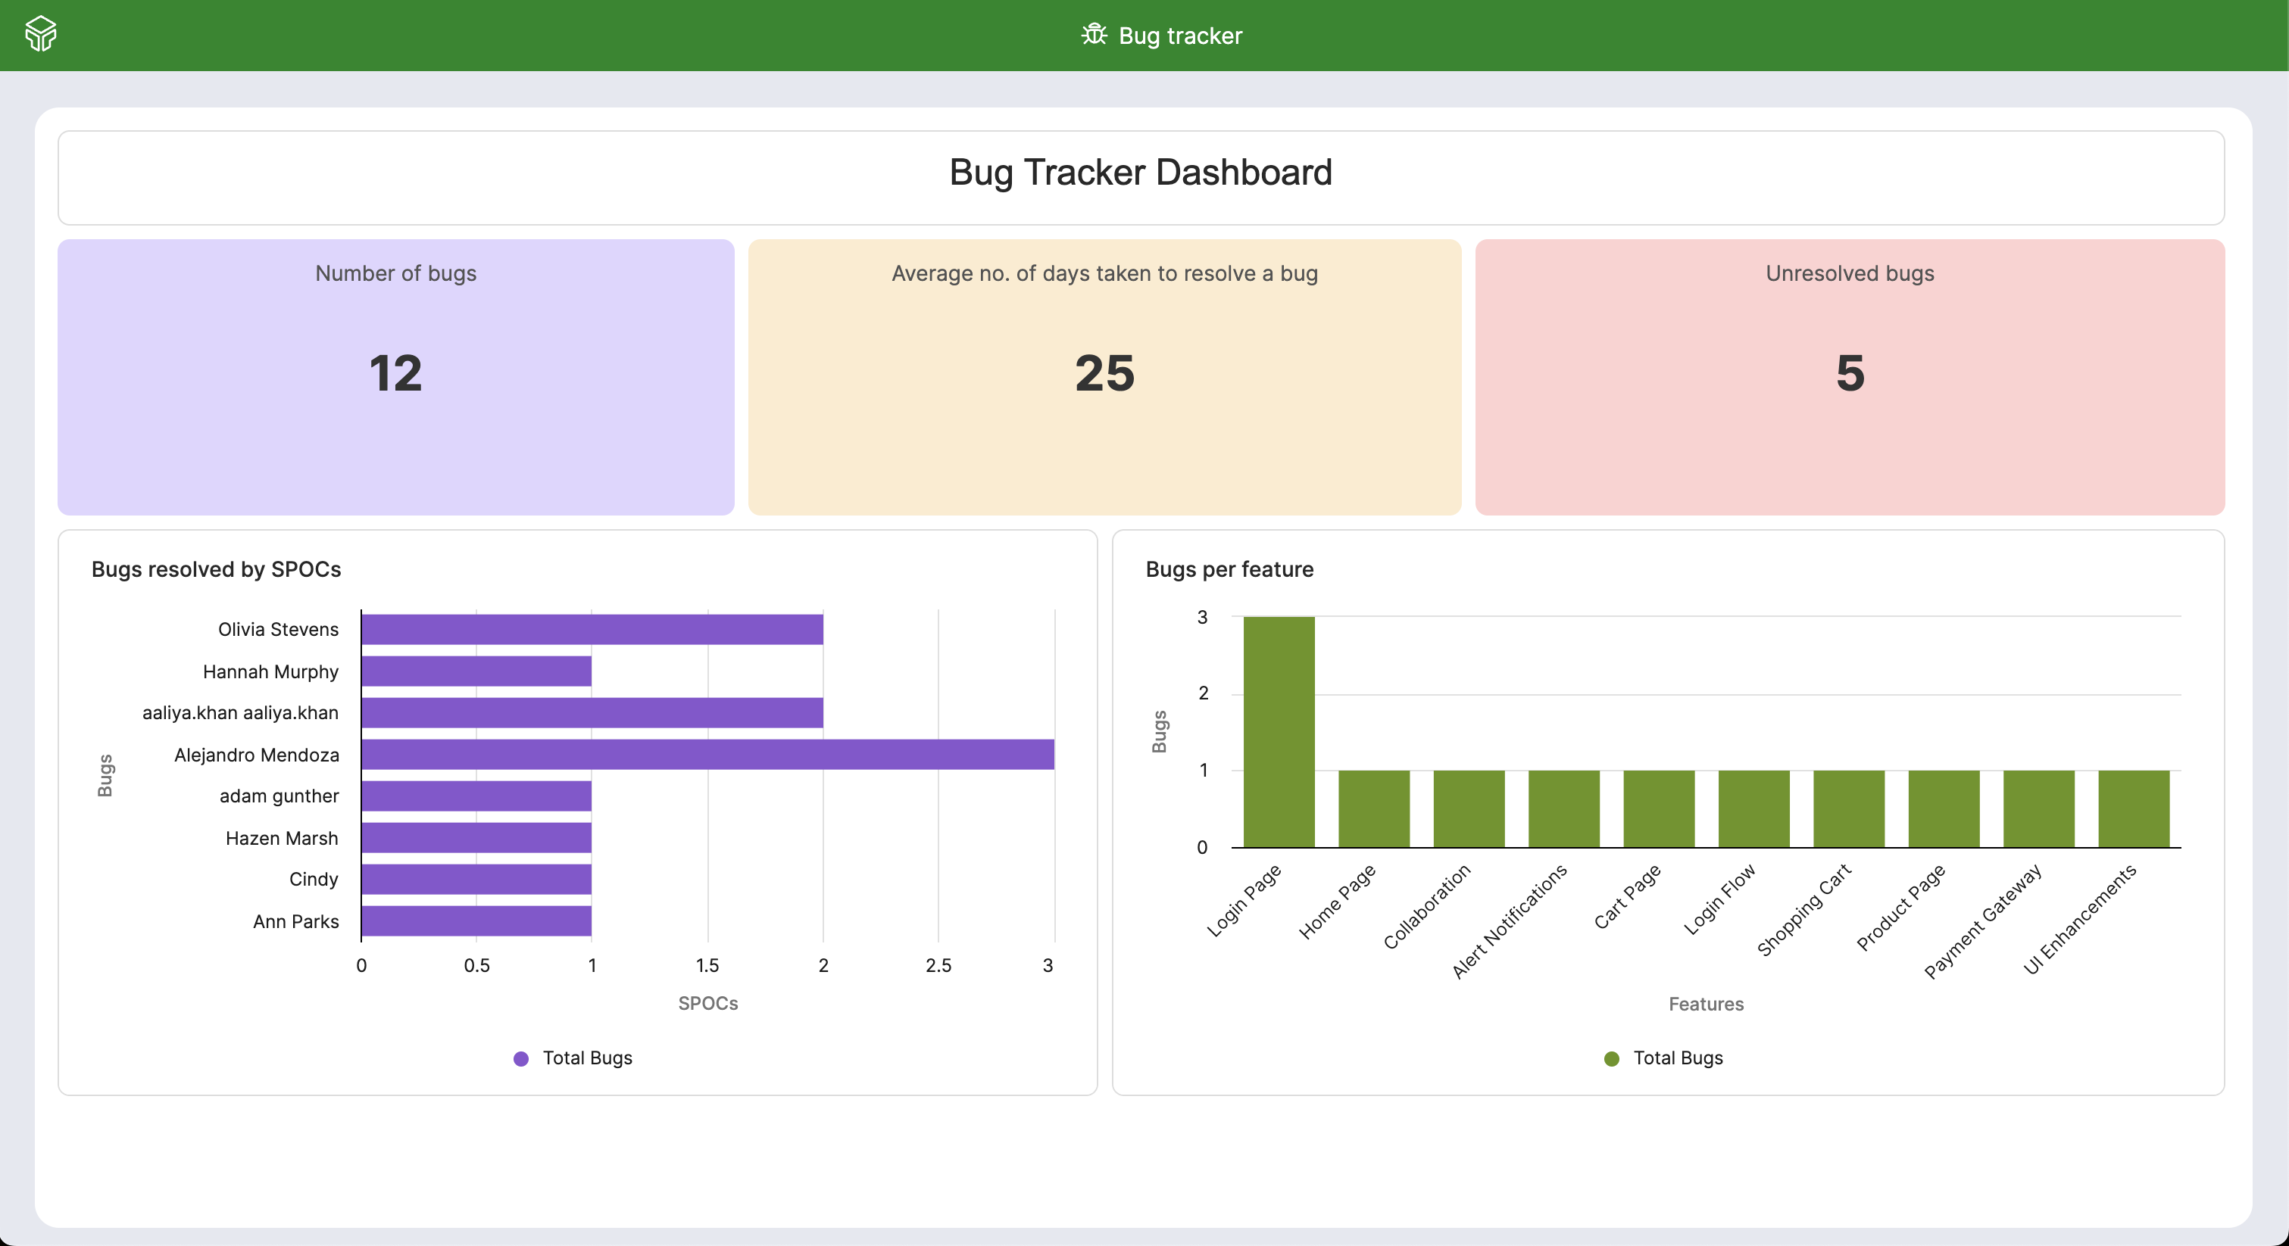Image resolution: width=2289 pixels, height=1246 pixels.
Task: Click the Login Page green bar
Action: pyautogui.click(x=1279, y=731)
